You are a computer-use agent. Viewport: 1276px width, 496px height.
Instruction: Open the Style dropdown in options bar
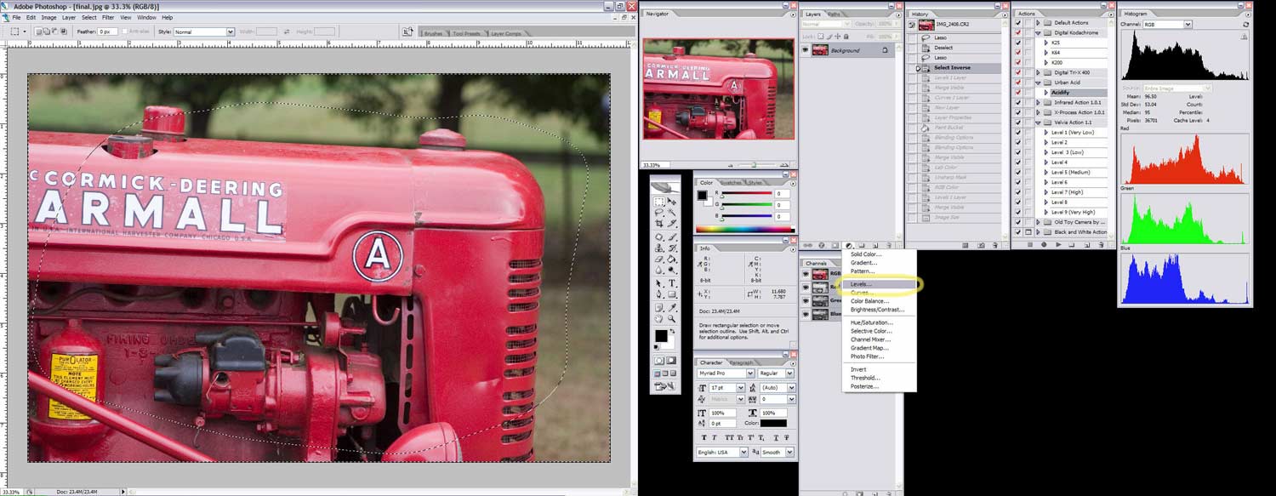click(204, 31)
